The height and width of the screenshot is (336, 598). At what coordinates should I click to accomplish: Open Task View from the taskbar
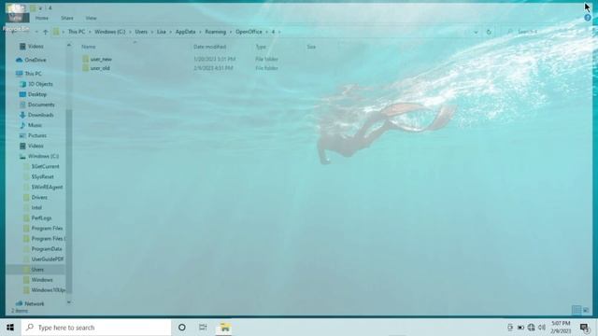tap(203, 328)
